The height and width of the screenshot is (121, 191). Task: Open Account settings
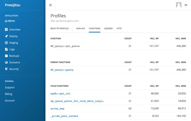(x=10, y=101)
